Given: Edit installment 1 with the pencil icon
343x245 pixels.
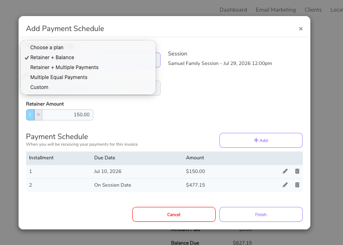Looking at the screenshot, I should 285,171.
